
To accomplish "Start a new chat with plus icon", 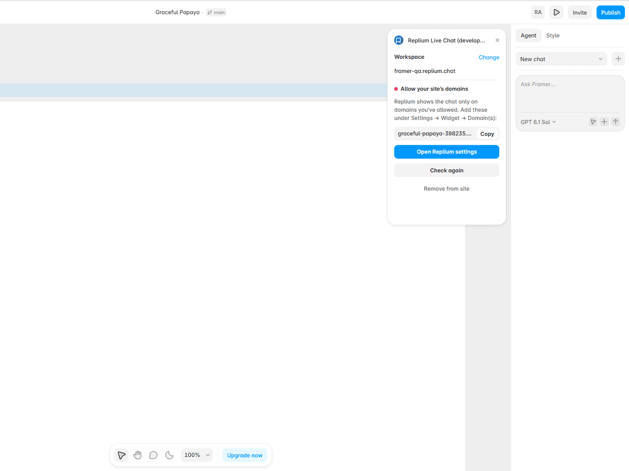I will pyautogui.click(x=618, y=59).
